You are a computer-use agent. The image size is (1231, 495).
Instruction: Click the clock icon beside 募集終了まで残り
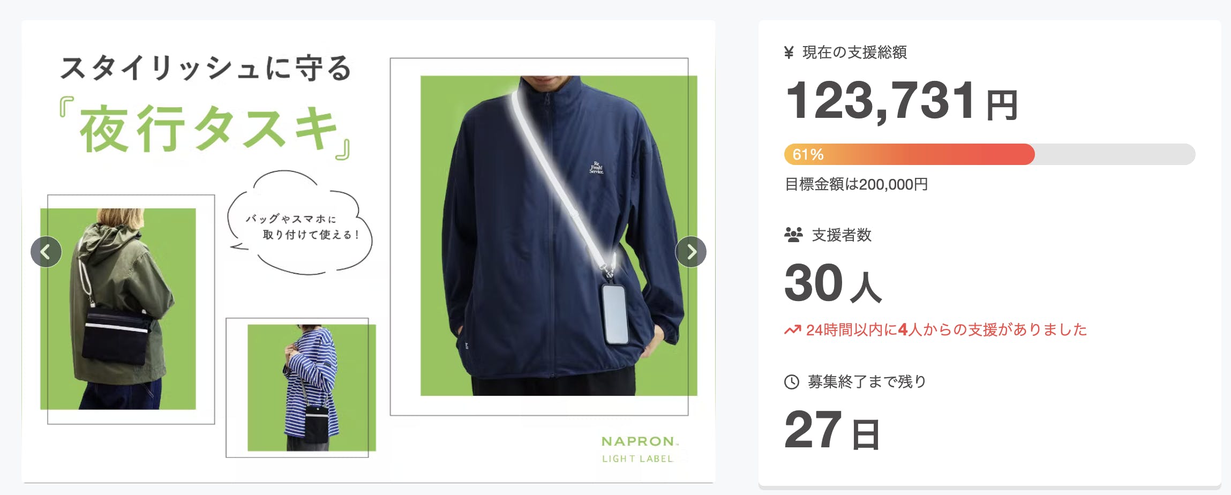point(792,382)
